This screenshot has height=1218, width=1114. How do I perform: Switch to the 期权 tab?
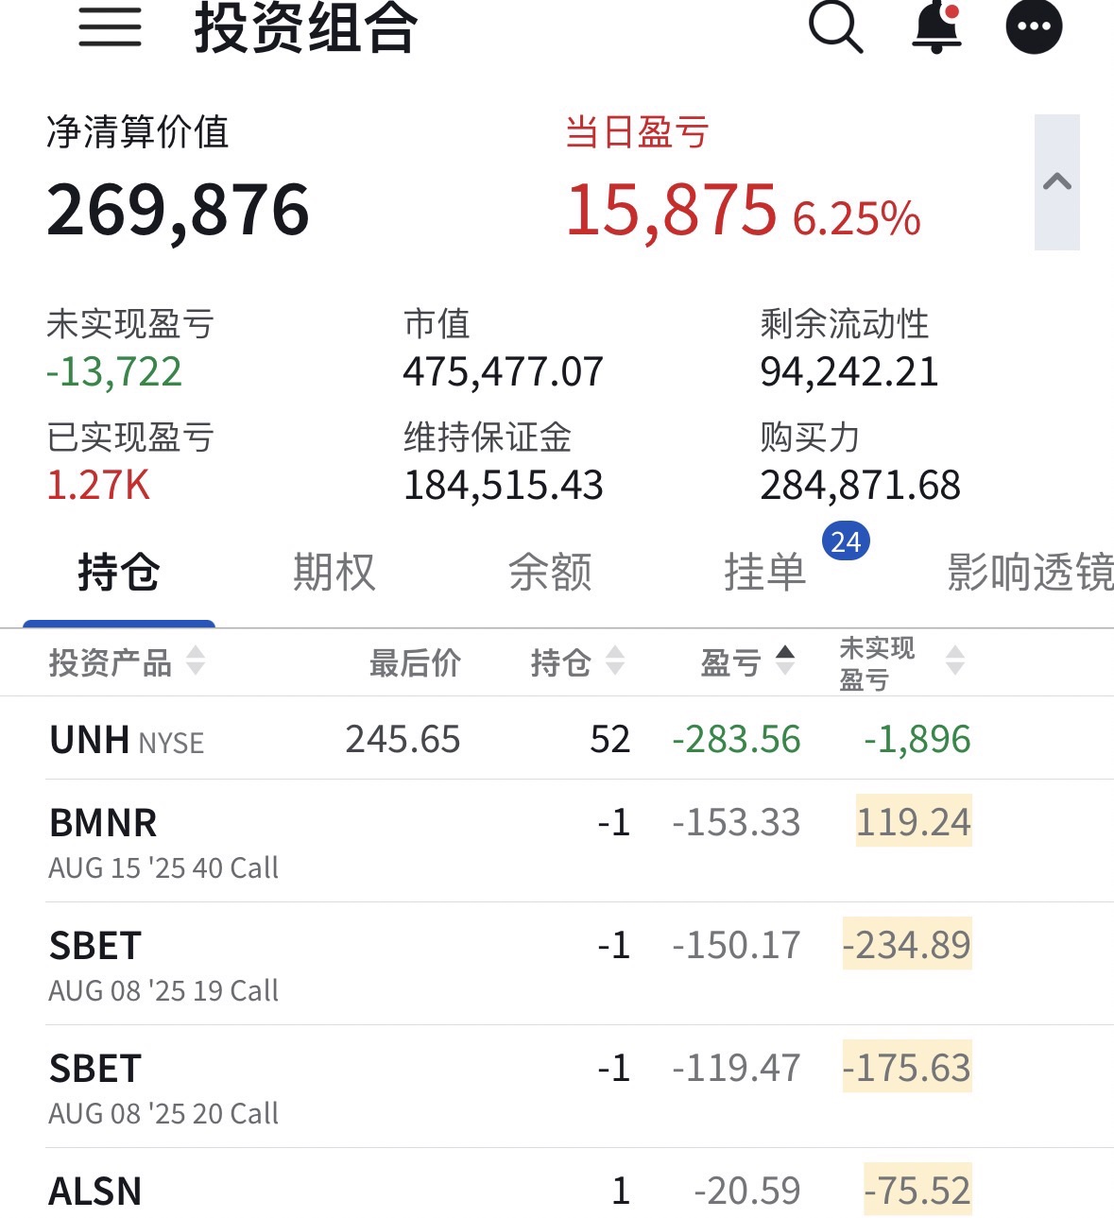[334, 573]
